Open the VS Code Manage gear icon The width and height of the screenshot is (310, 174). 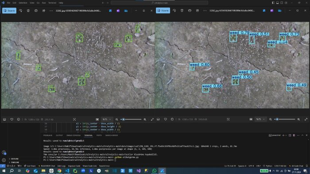coord(4,160)
